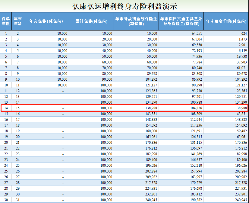Click the 年末假日交通工具意外身故保险金 header cell
Image resolution: width=249 pixels, height=203 pixels.
coord(181,21)
